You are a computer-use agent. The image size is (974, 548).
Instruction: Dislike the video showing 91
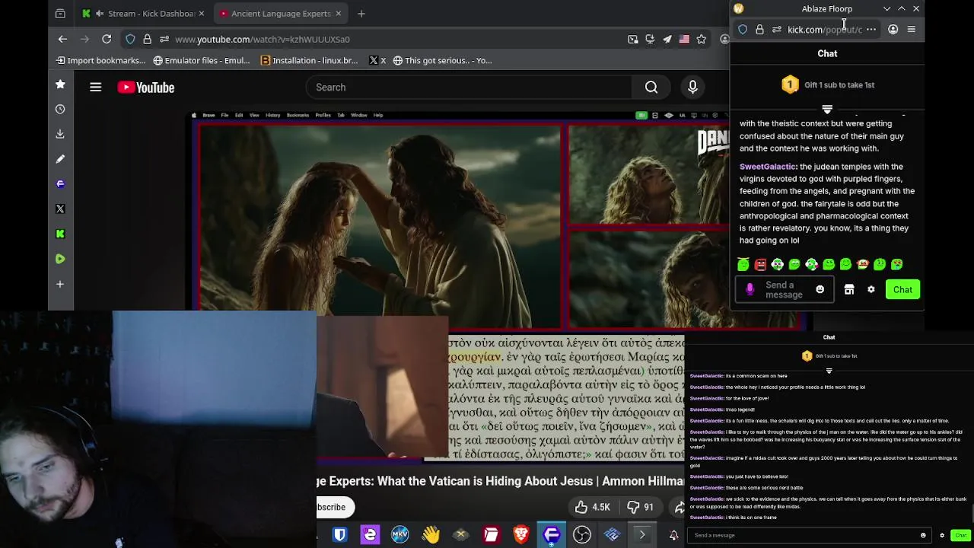click(x=639, y=507)
